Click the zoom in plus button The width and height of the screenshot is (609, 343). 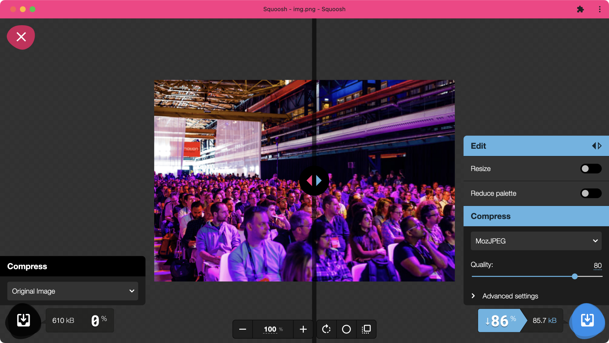[303, 329]
